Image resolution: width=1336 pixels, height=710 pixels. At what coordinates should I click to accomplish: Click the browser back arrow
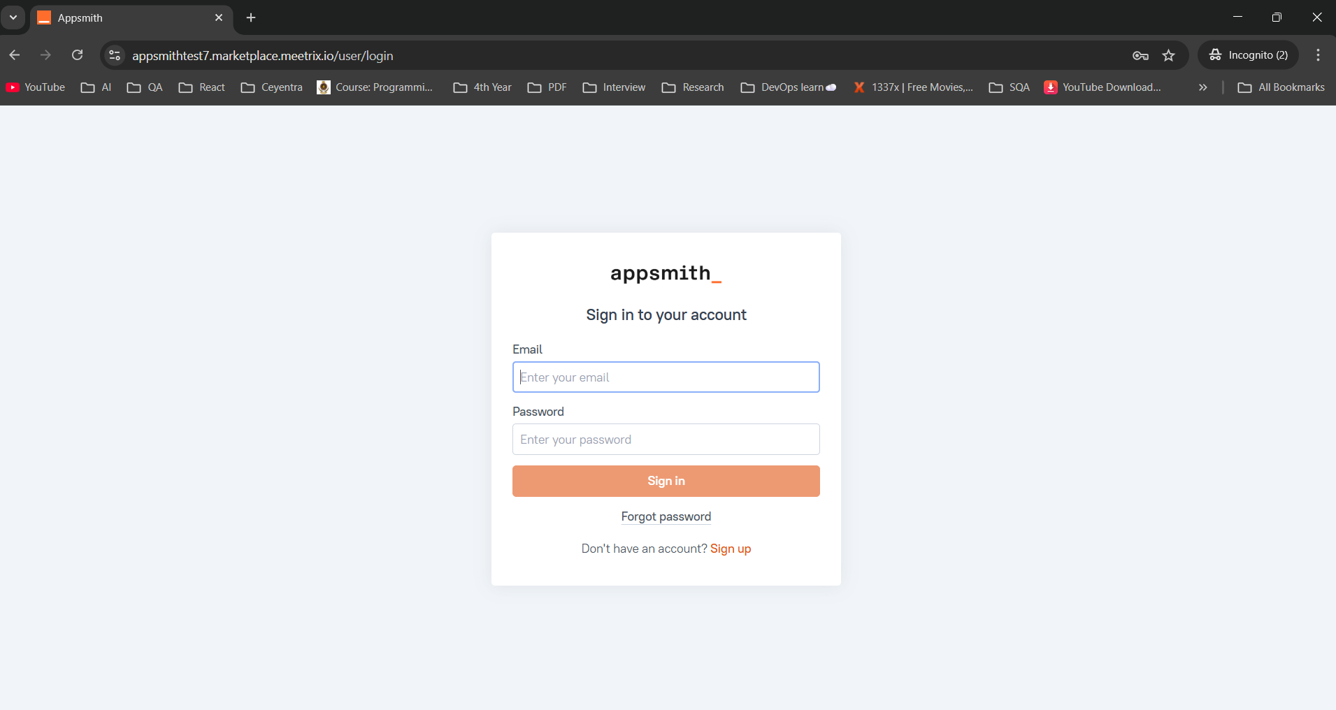pos(15,55)
